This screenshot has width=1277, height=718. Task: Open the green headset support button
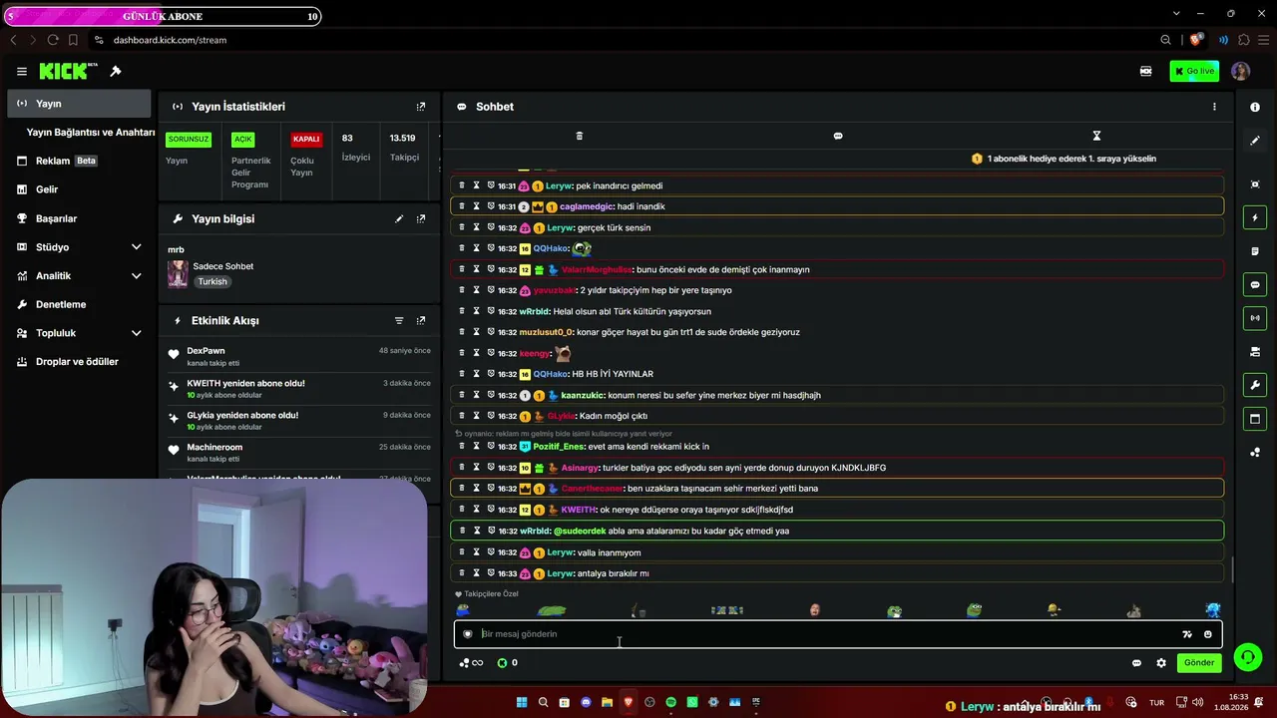(1246, 656)
